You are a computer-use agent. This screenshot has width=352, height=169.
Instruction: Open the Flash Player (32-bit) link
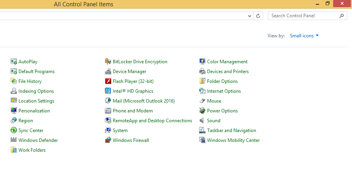pyautogui.click(x=133, y=81)
